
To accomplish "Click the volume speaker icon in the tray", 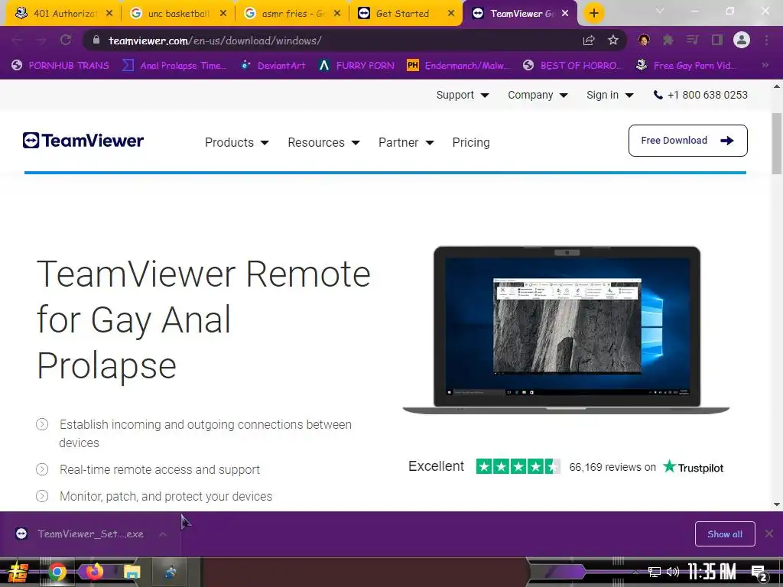I will point(673,572).
